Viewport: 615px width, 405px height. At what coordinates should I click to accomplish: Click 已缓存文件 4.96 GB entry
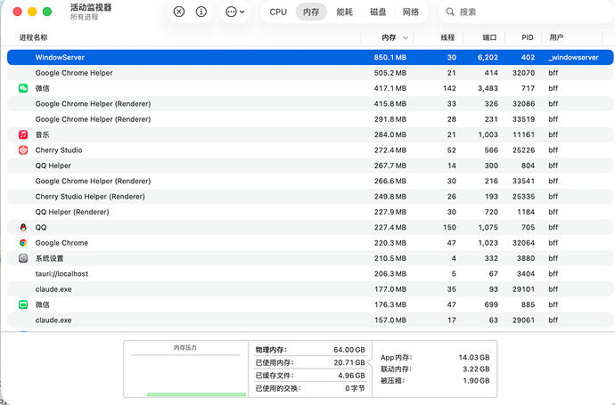click(x=310, y=376)
